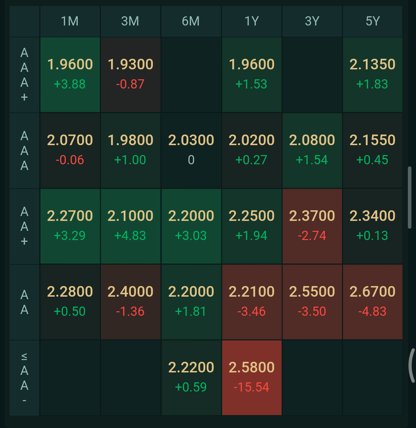Viewport: 416px width, 428px height.
Task: Select the ≤AA- 6M yield 2.2200
Action: [191, 378]
